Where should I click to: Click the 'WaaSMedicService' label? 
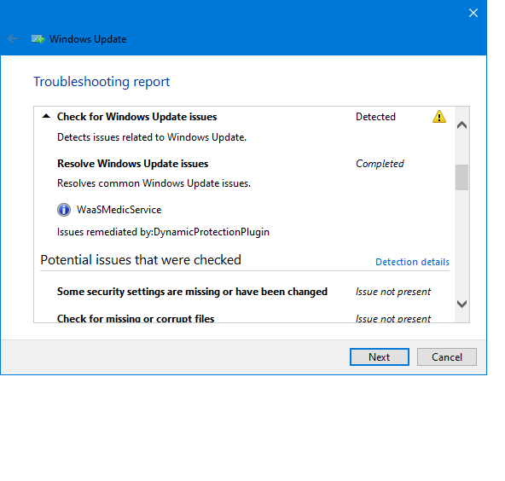coord(119,210)
